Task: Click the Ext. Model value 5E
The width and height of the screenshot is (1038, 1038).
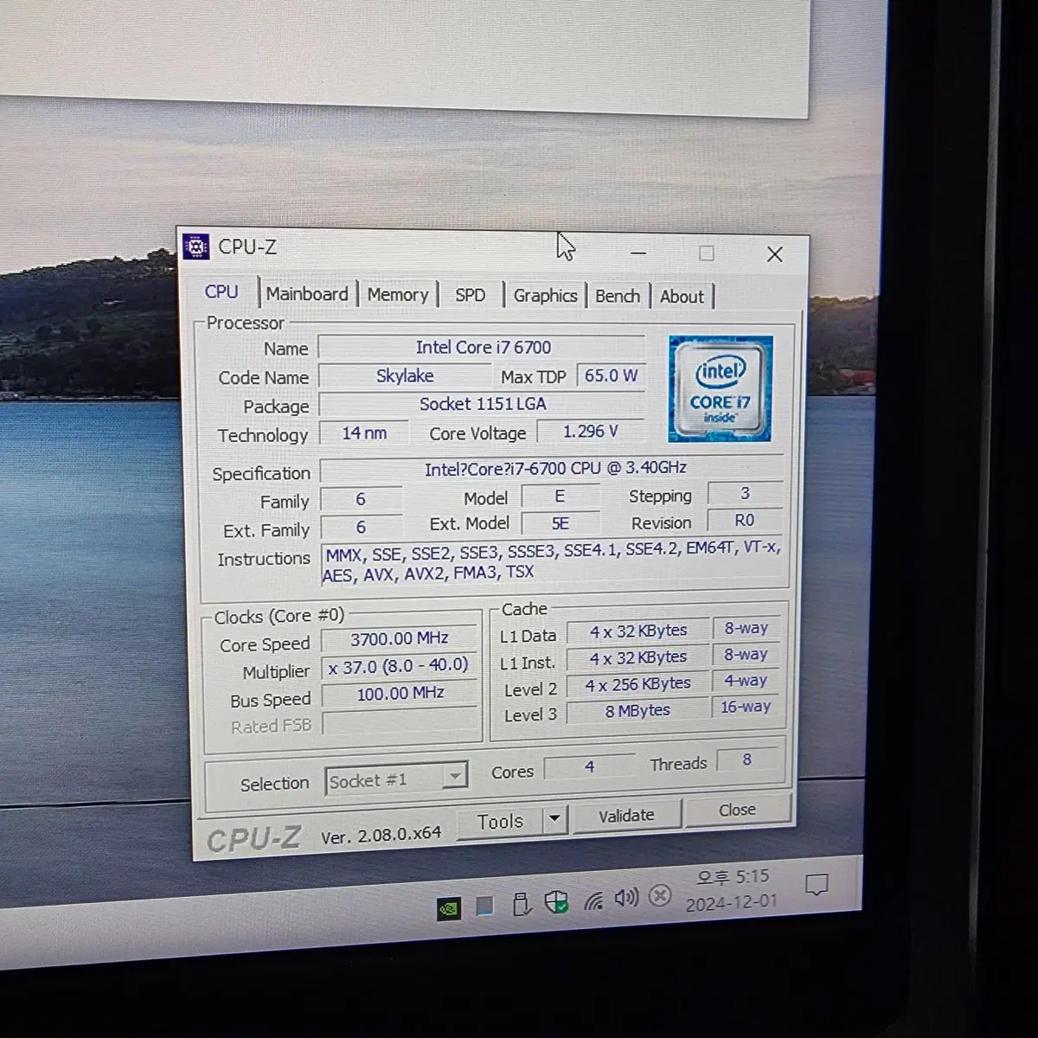Action: tap(560, 523)
